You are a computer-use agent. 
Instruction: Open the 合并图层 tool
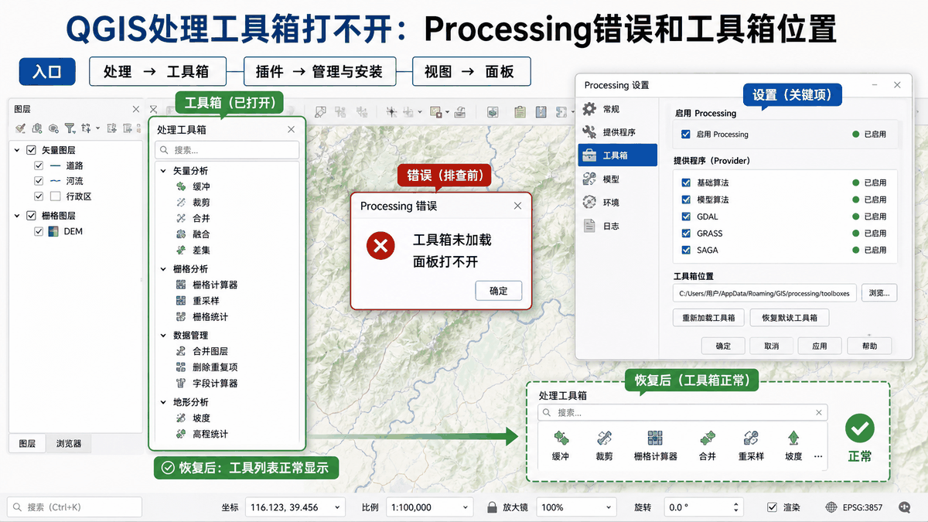[202, 352]
